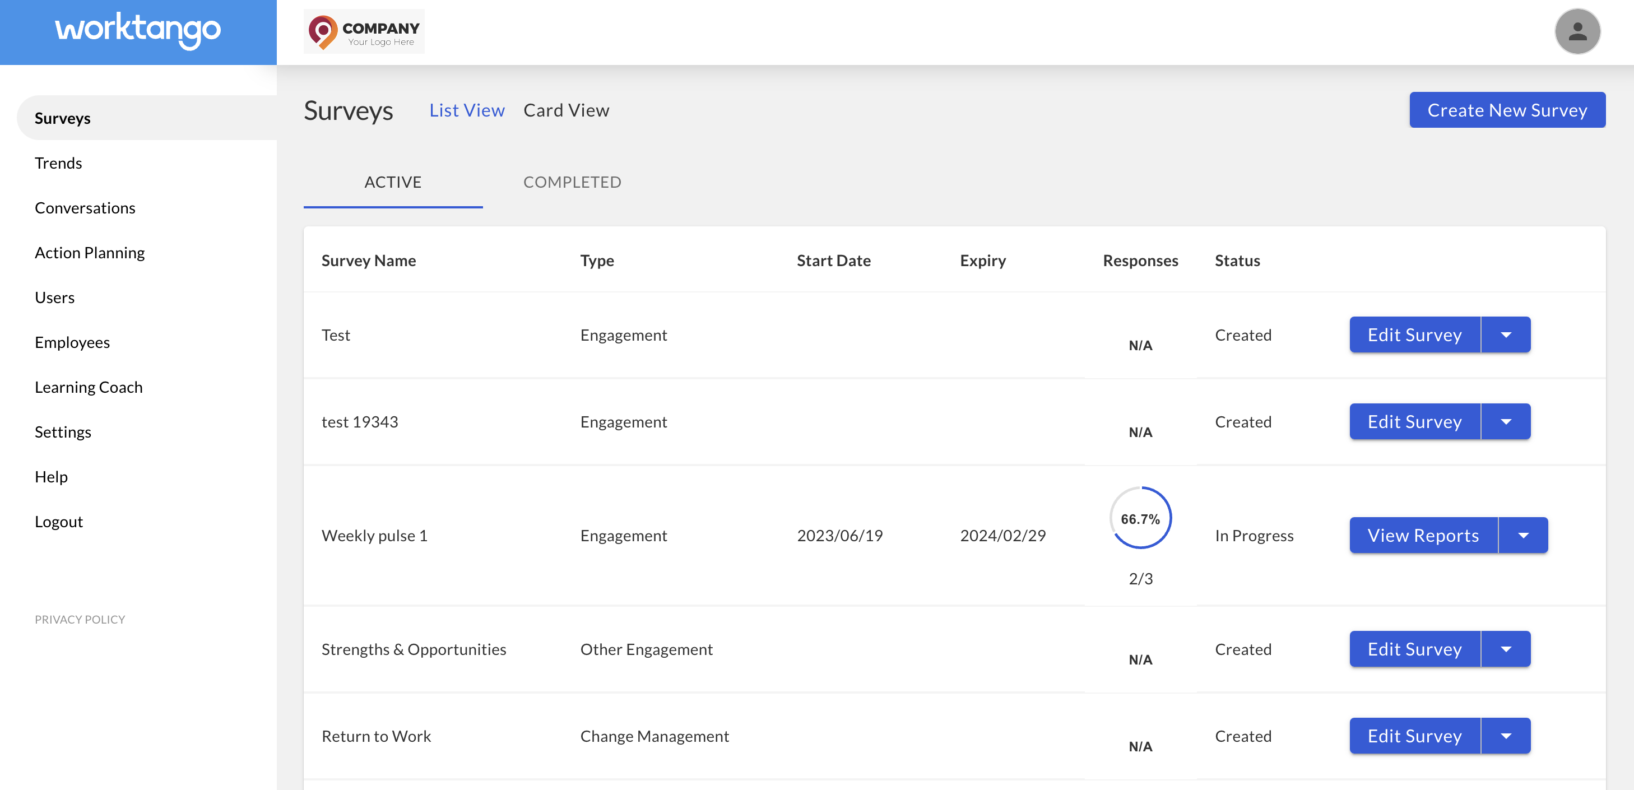Open Surveys in the sidebar
The image size is (1634, 790).
[x=146, y=118]
